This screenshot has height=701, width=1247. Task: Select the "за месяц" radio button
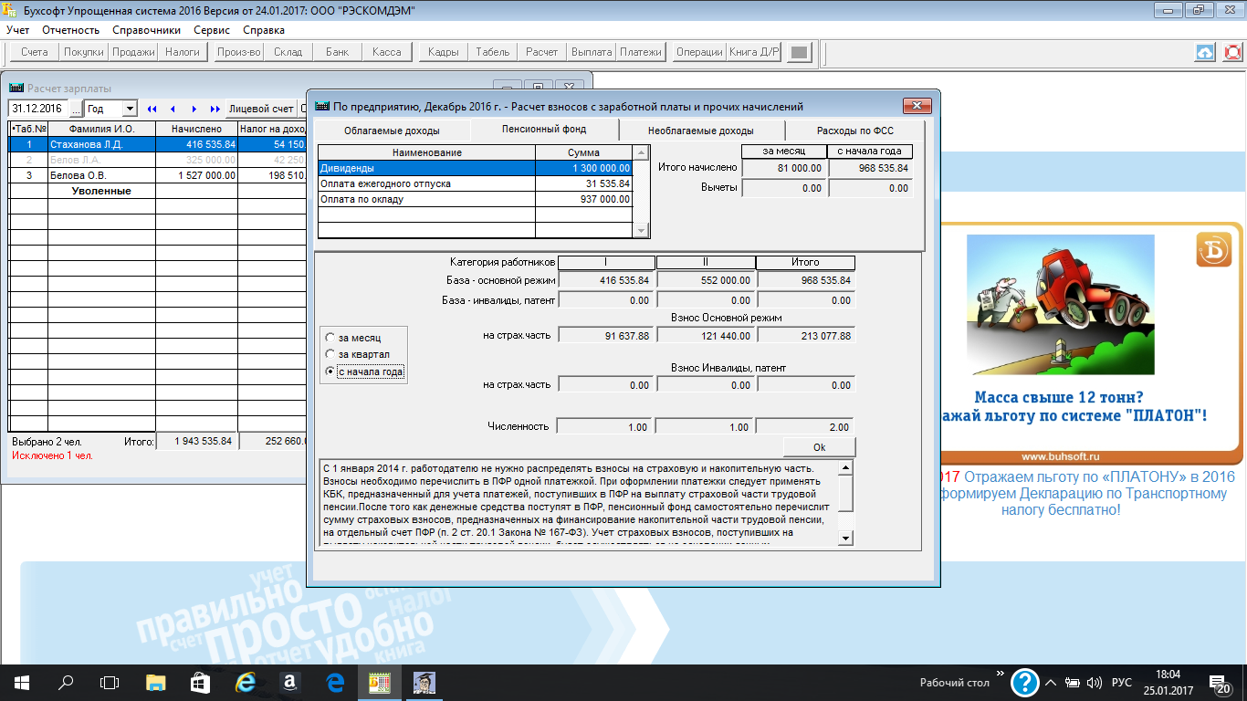point(331,338)
